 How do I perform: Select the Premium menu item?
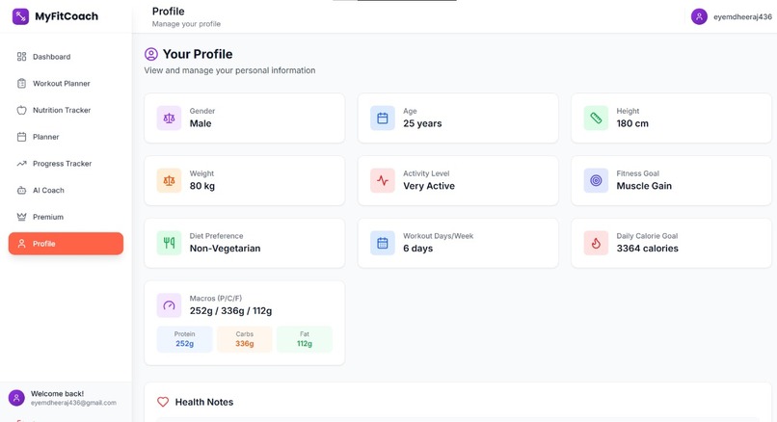66,217
